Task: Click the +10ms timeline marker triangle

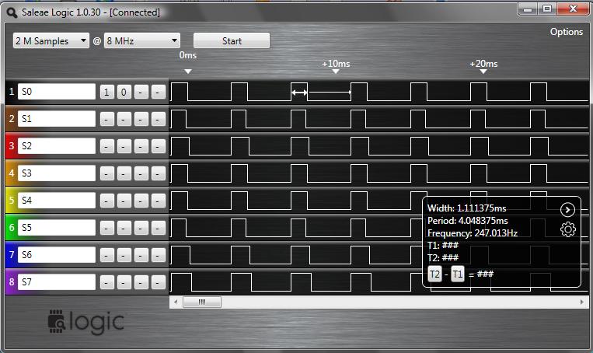Action: pyautogui.click(x=336, y=71)
